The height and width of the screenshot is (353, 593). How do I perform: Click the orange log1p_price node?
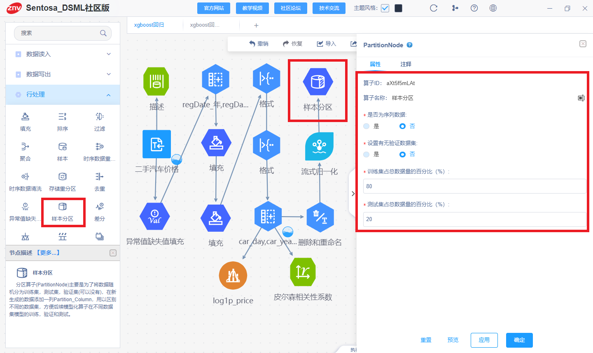pyautogui.click(x=233, y=276)
